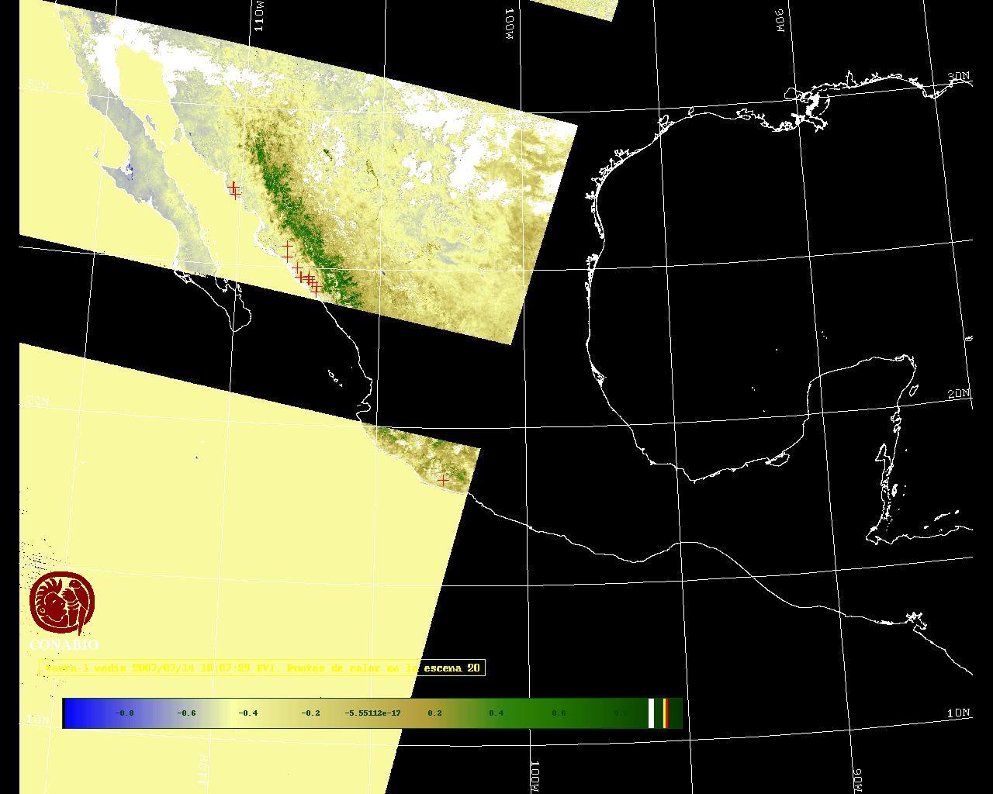Click the 20N latitude label at the right edge

959,394
